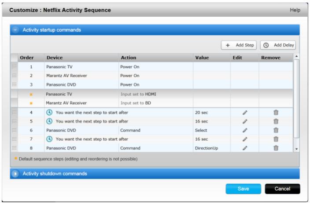Grab the drag handle for step 2

[15, 76]
